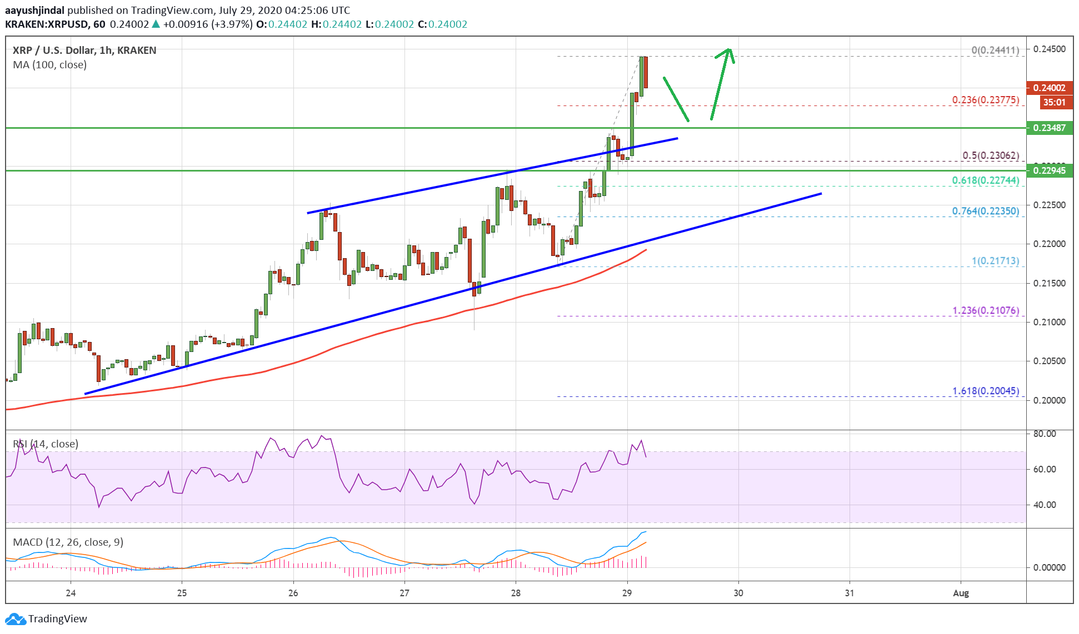
Task: Click the aayushjindal author name
Action: click(x=34, y=11)
